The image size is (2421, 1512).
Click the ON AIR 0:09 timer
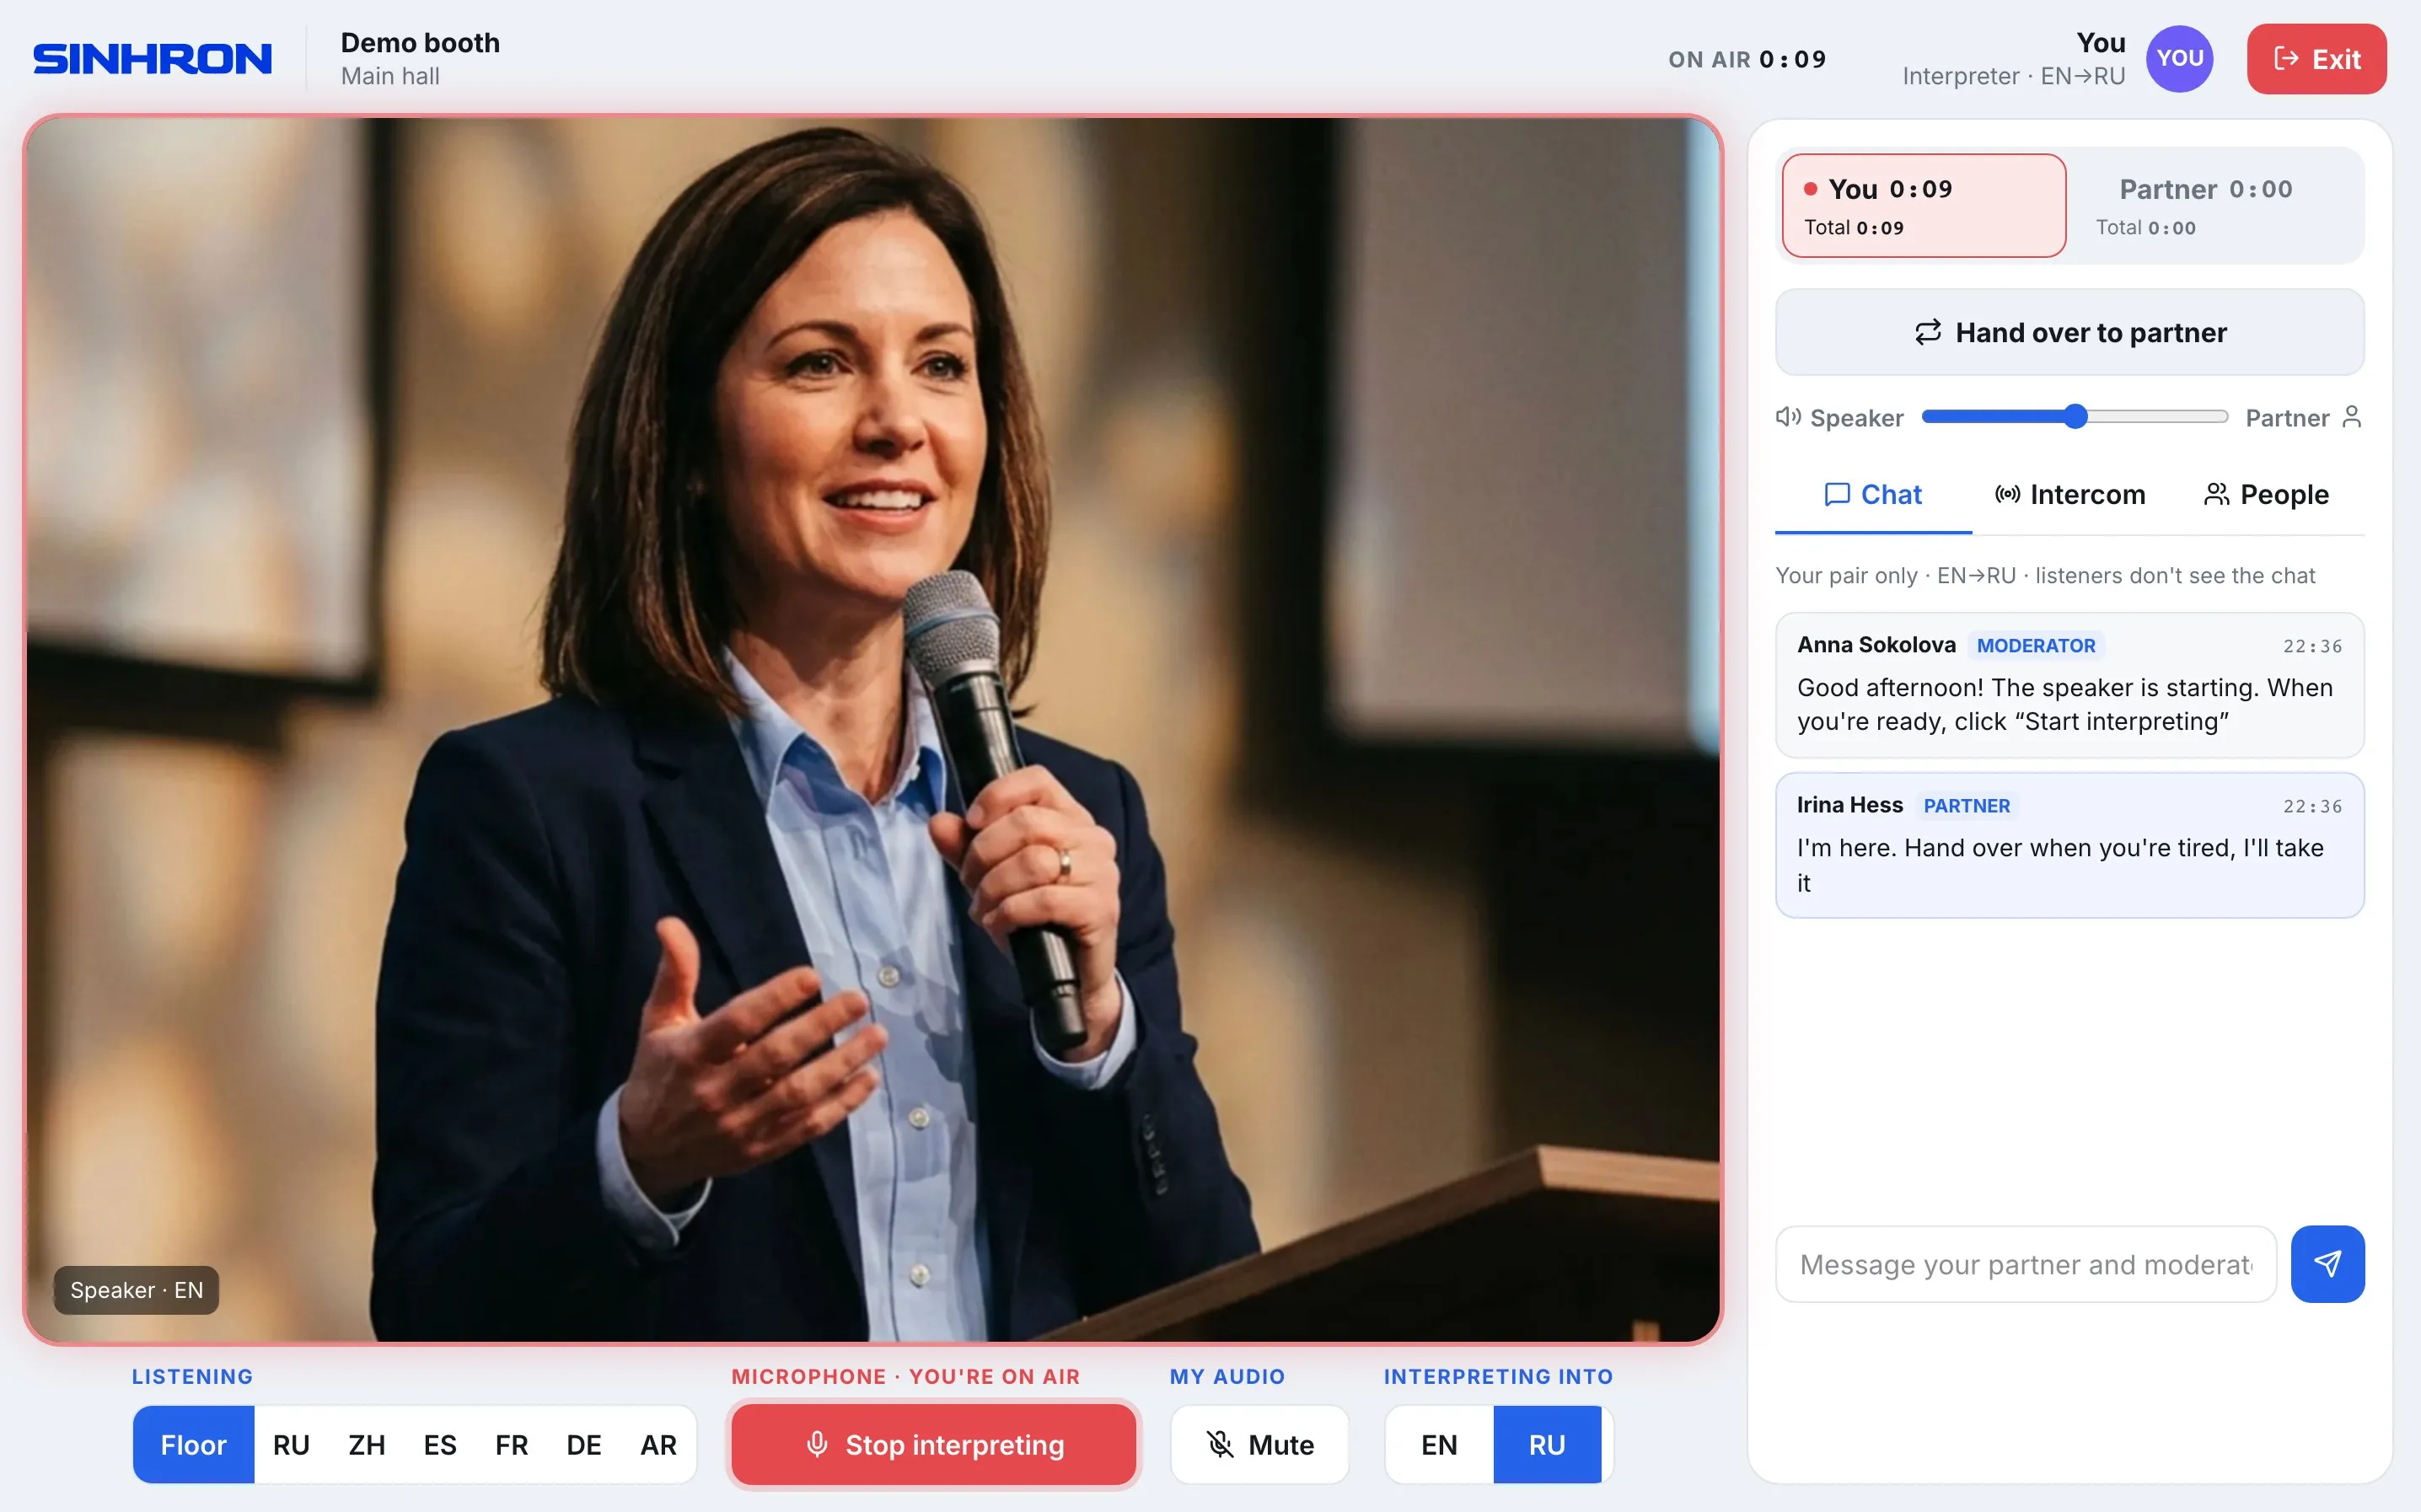point(1747,59)
